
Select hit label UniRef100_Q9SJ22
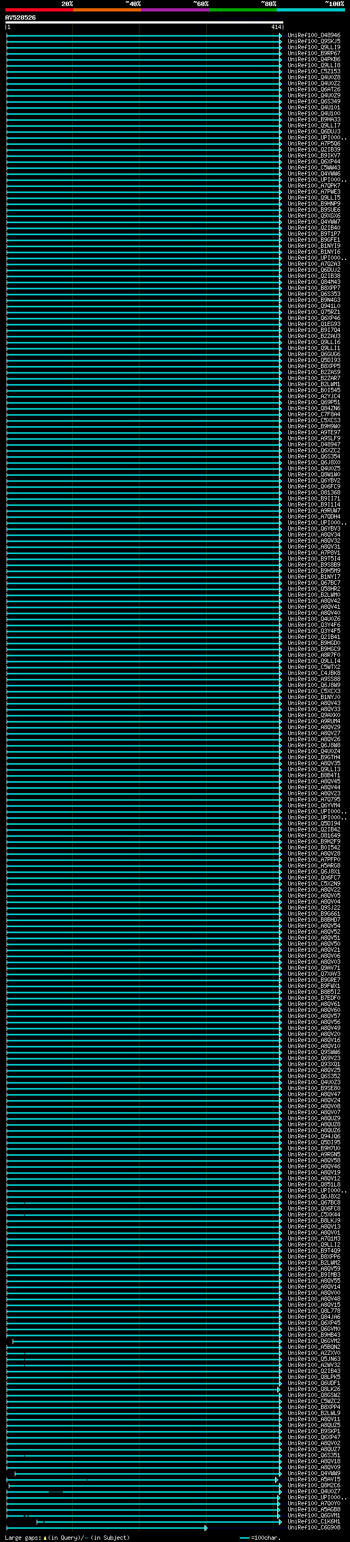point(314,907)
